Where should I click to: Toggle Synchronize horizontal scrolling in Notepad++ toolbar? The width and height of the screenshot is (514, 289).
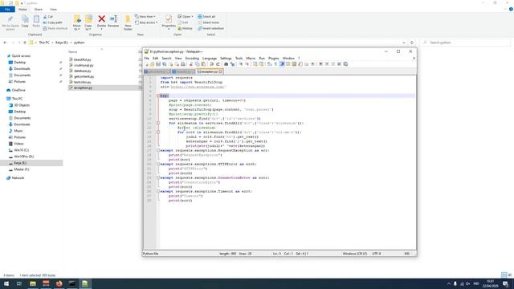coord(261,64)
